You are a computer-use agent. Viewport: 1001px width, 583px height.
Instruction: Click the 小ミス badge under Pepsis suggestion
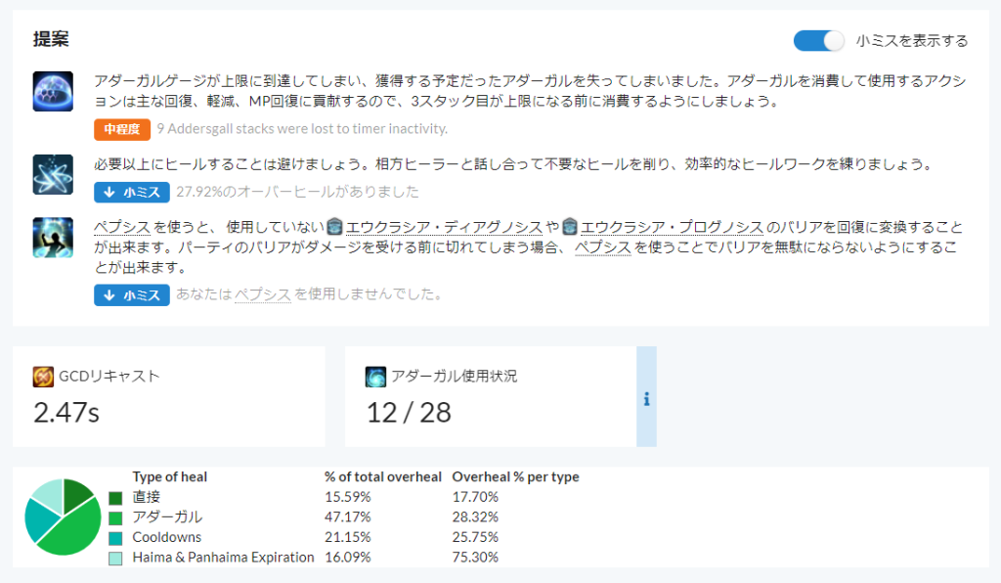[132, 293]
